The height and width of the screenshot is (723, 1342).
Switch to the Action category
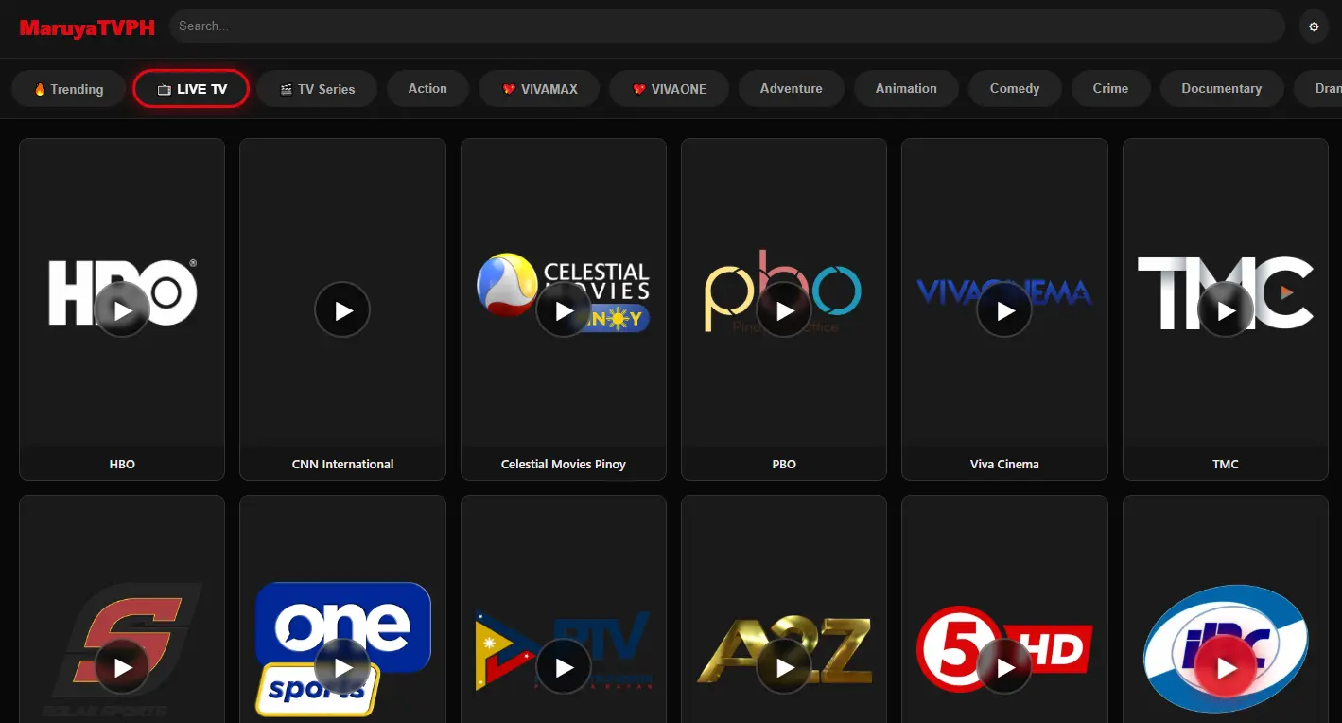click(427, 89)
